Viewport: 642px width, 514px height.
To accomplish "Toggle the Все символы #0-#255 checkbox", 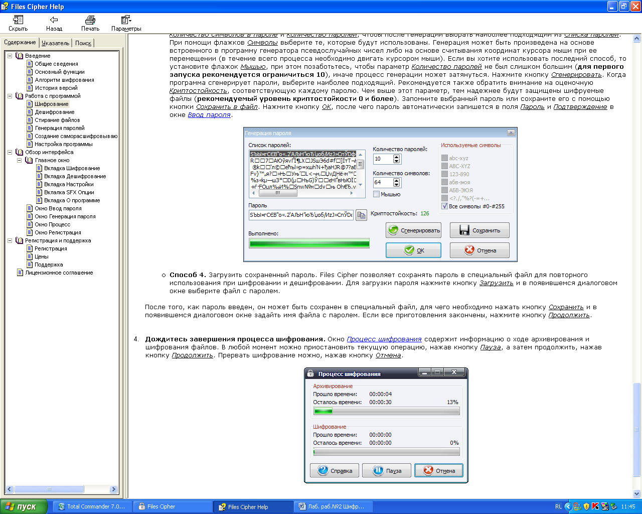I will pos(444,206).
